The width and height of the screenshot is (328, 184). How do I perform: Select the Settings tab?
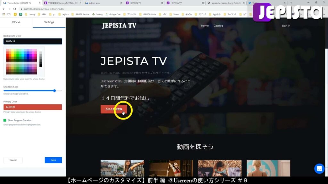point(49,22)
